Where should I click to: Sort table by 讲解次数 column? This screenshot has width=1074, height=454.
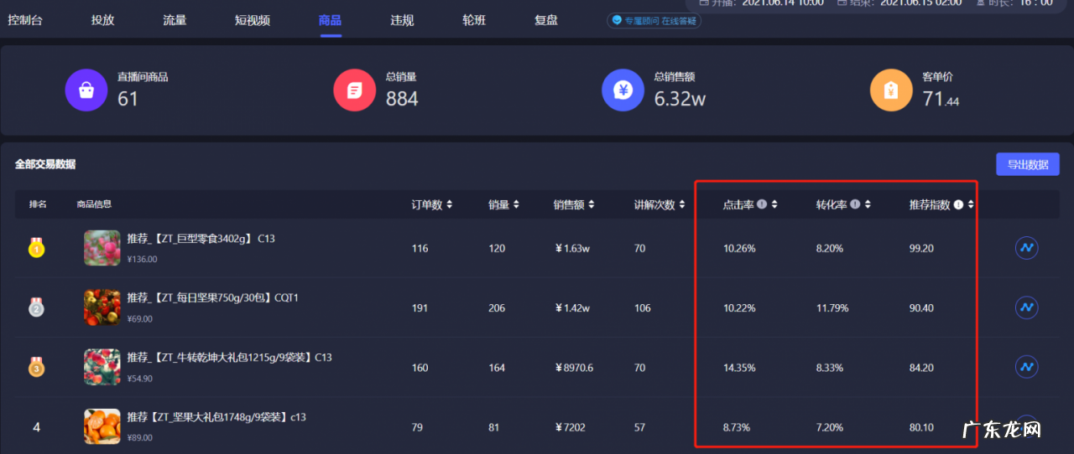[681, 205]
